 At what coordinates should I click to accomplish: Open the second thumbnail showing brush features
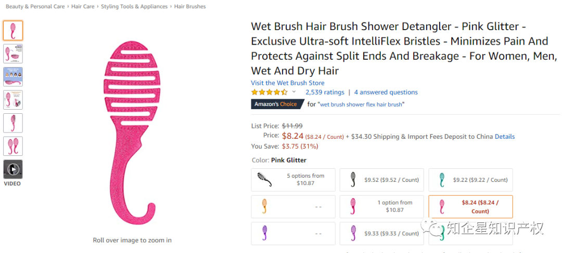[x=13, y=54]
